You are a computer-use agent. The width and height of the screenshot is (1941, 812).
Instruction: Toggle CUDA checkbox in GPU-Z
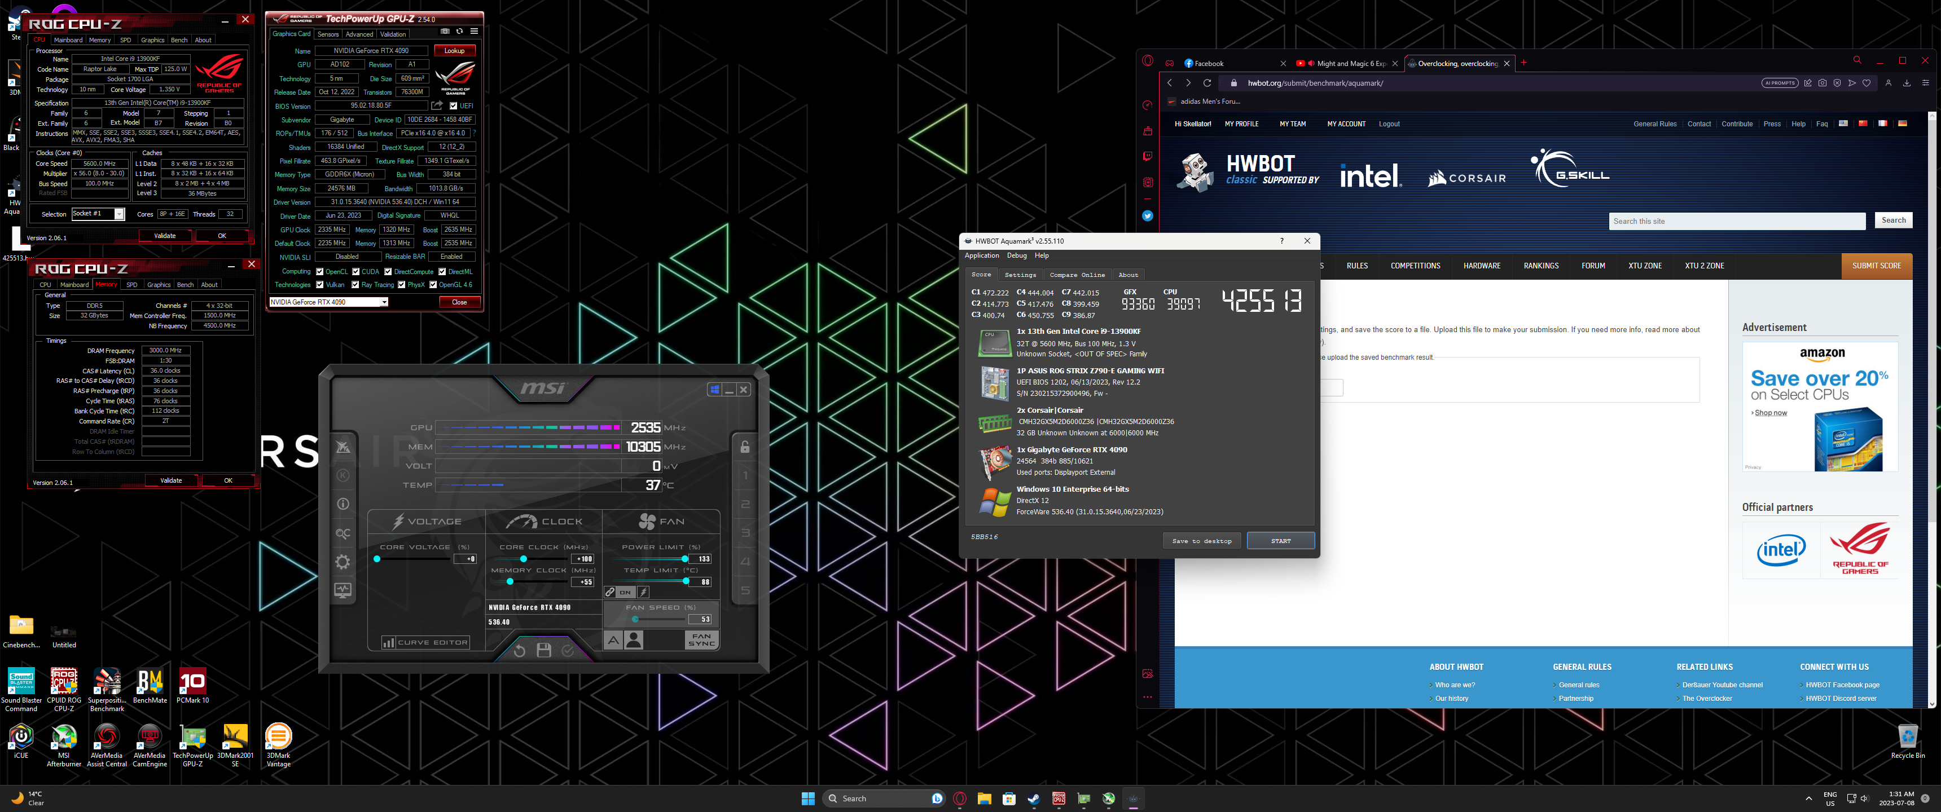coord(355,272)
